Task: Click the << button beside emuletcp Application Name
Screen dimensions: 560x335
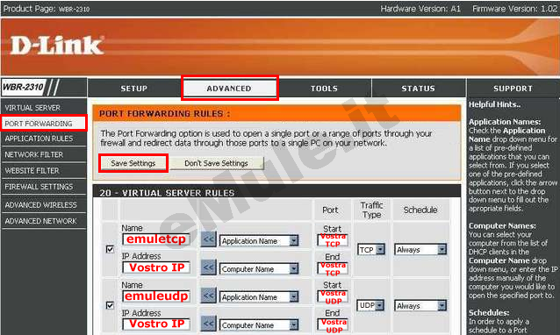Action: (209, 239)
